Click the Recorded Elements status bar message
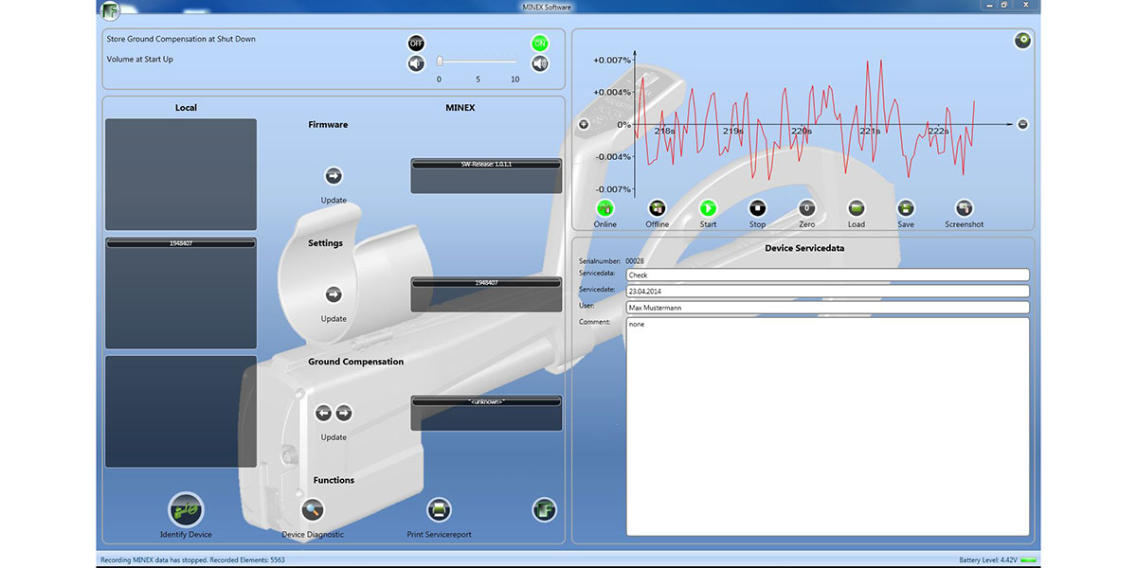The height and width of the screenshot is (568, 1137). pos(192,560)
